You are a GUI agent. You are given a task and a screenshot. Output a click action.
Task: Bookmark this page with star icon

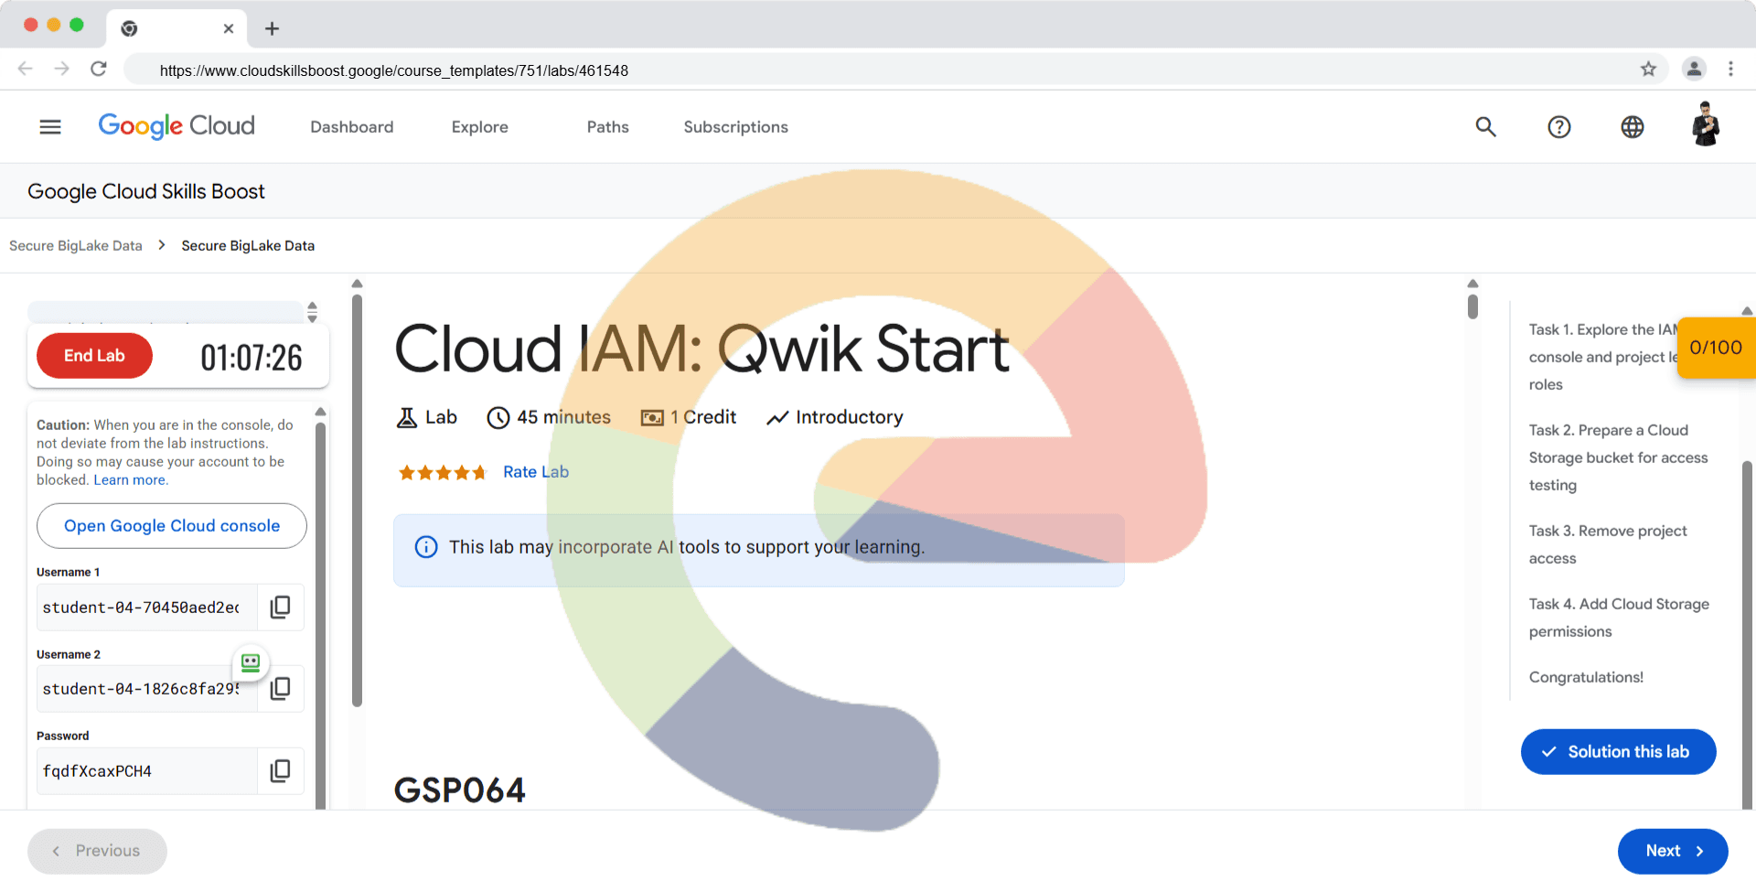tap(1648, 70)
